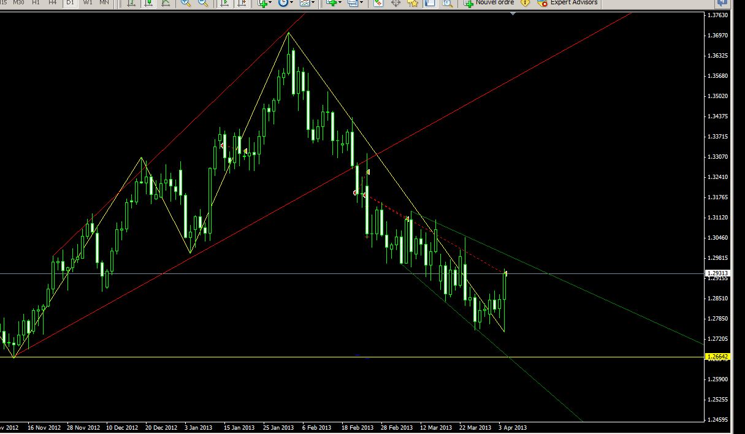Click yellow 1.26642 price level label
This screenshot has width=745, height=434.
(717, 356)
